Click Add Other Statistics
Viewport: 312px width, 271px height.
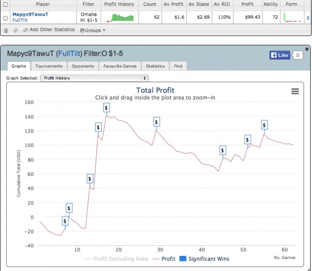pos(52,30)
